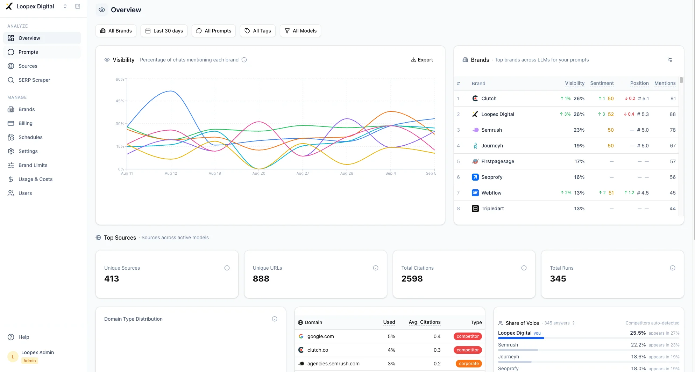Click the Brands table scrollbar
The height and width of the screenshot is (372, 695).
pos(681,80)
